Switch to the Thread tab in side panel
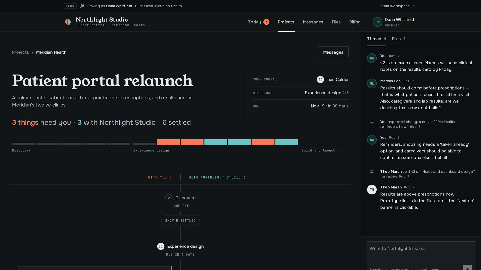 point(376,39)
